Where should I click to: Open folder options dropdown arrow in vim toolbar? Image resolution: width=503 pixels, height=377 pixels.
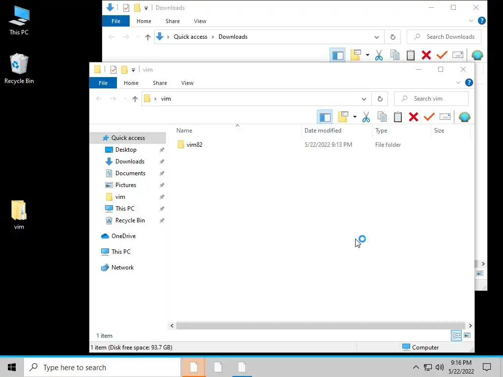tap(355, 117)
